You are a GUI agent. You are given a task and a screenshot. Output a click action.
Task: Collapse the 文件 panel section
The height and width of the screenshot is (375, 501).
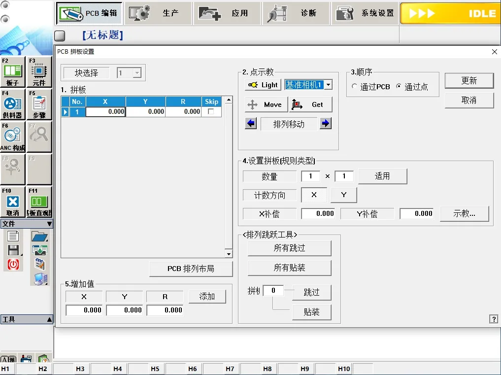click(49, 224)
